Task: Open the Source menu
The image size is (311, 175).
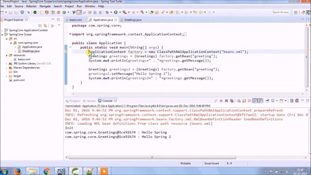Action: pyautogui.click(x=19, y=6)
